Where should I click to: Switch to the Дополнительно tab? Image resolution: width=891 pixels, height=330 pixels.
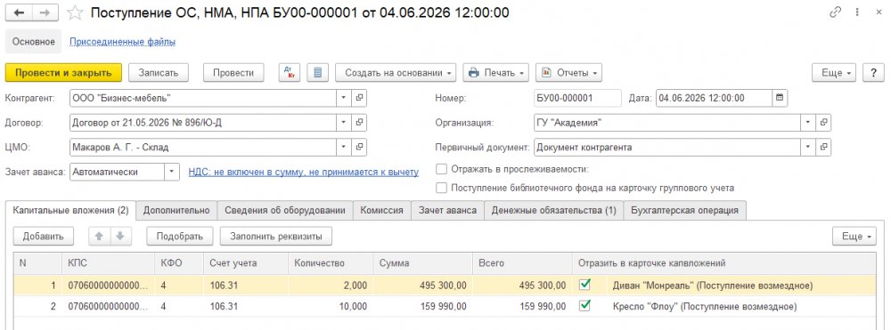(176, 210)
